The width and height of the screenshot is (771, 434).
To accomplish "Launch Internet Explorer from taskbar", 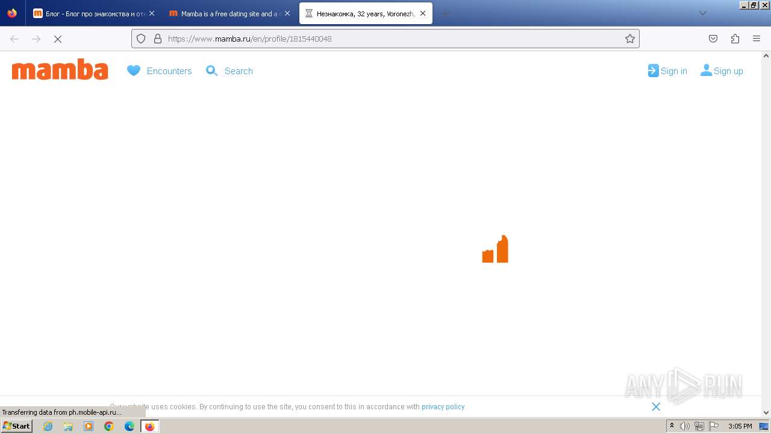I will (48, 426).
